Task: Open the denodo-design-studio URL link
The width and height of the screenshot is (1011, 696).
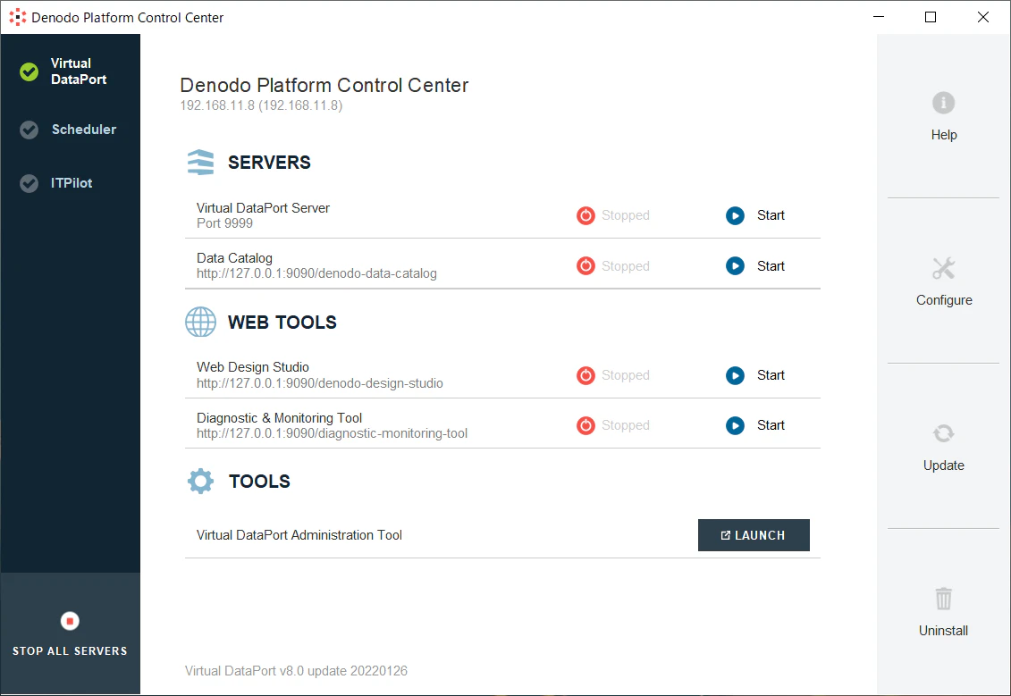Action: (320, 383)
